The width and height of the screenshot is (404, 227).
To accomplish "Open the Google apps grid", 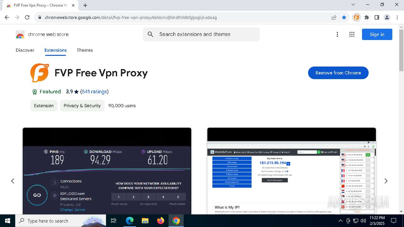I will [x=352, y=34].
